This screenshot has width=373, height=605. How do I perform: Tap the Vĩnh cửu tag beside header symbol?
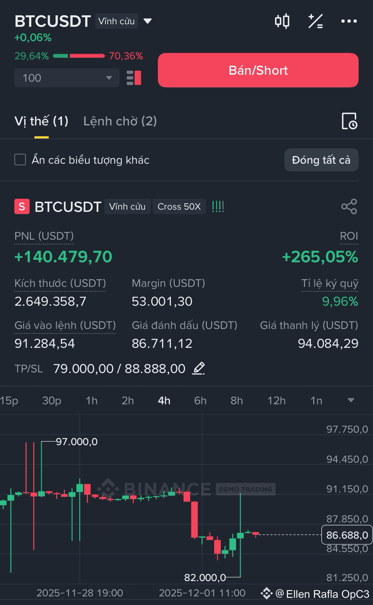click(x=117, y=21)
